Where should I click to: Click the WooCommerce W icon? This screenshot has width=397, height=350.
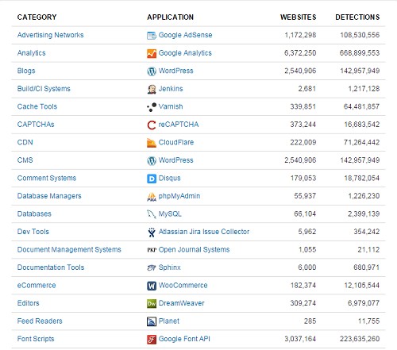click(x=152, y=286)
